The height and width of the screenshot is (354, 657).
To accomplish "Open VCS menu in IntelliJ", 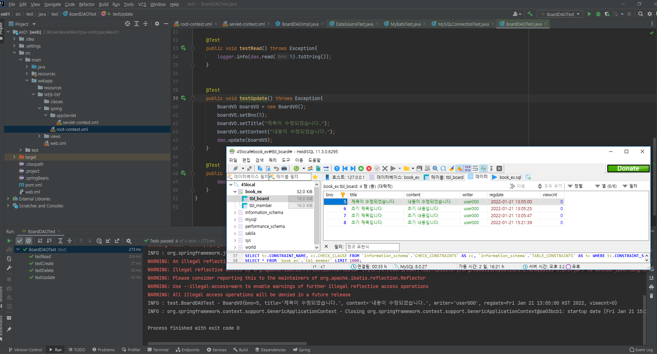I will click(142, 4).
